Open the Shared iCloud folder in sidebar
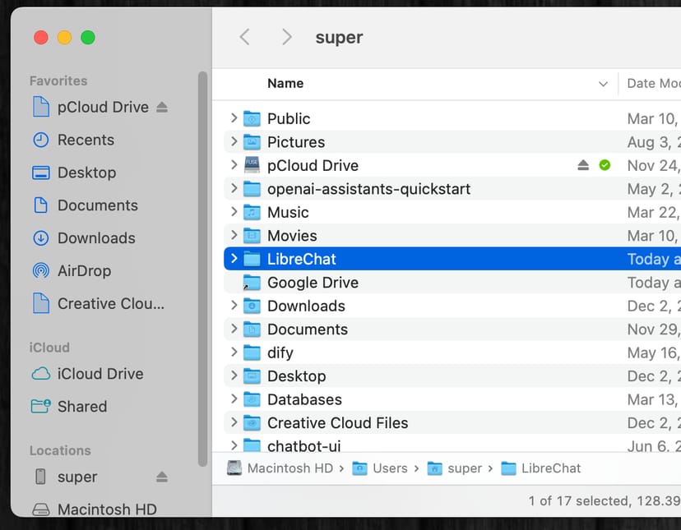681x530 pixels. [x=81, y=407]
